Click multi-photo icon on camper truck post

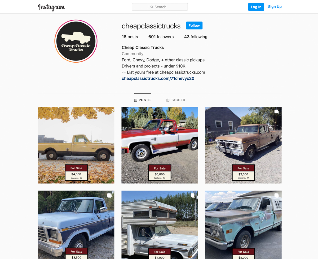click(x=193, y=195)
